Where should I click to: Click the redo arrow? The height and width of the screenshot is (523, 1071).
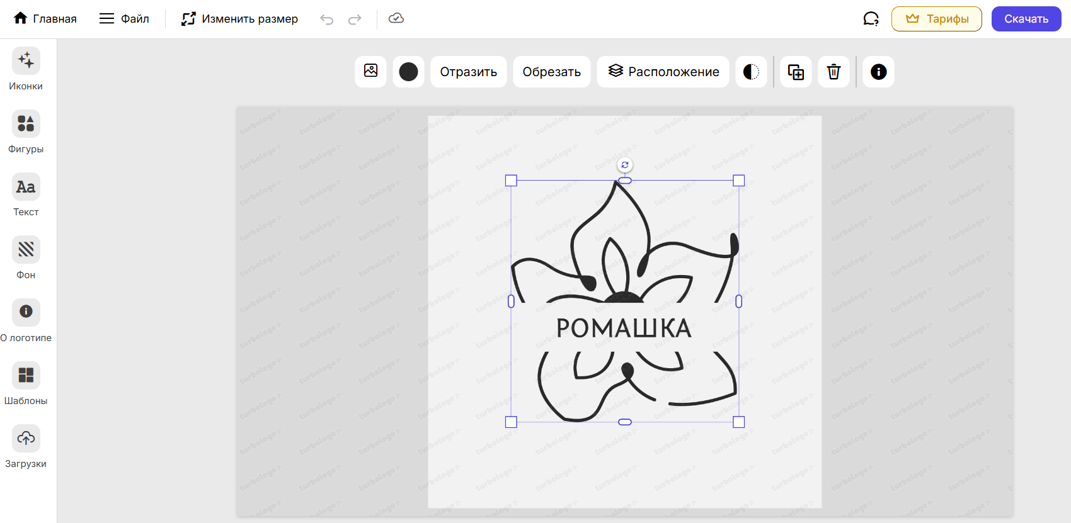[x=355, y=19]
